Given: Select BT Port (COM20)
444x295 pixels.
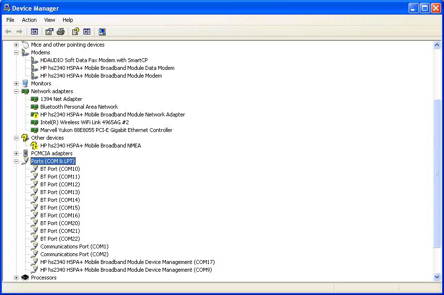Looking at the screenshot, I should (x=60, y=223).
